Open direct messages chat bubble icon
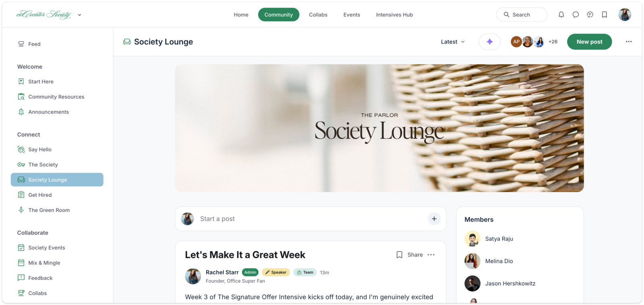Viewport: 644px width, 305px height. tap(576, 14)
